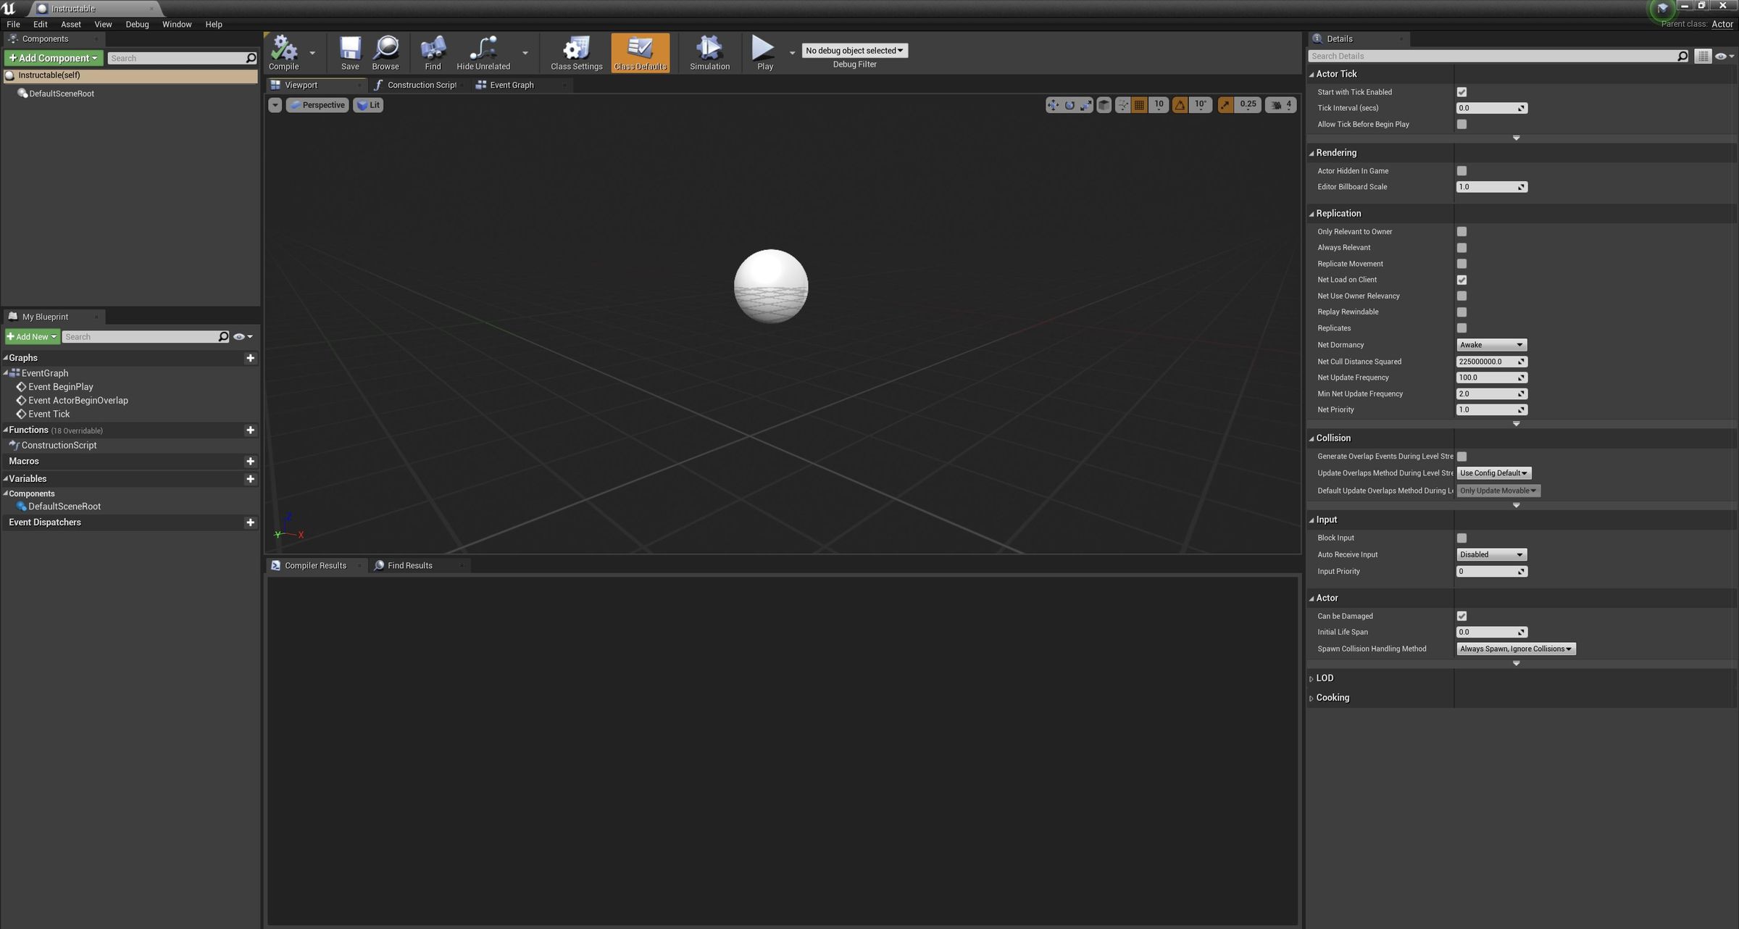Toggle scale snapping arrow icon
Viewport: 1739px width, 929px height.
1225,105
